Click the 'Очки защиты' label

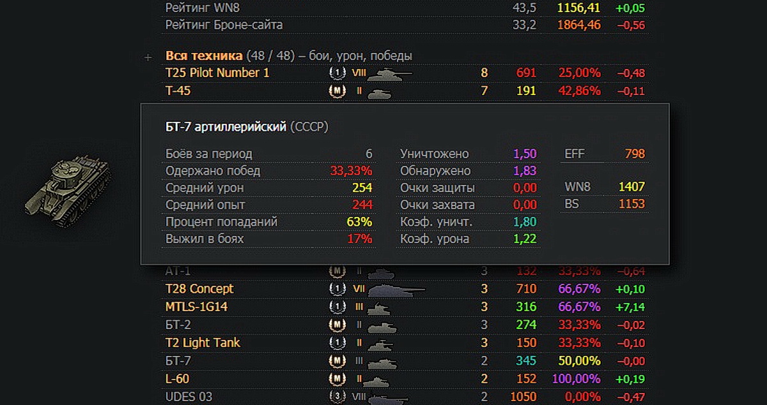pos(438,188)
